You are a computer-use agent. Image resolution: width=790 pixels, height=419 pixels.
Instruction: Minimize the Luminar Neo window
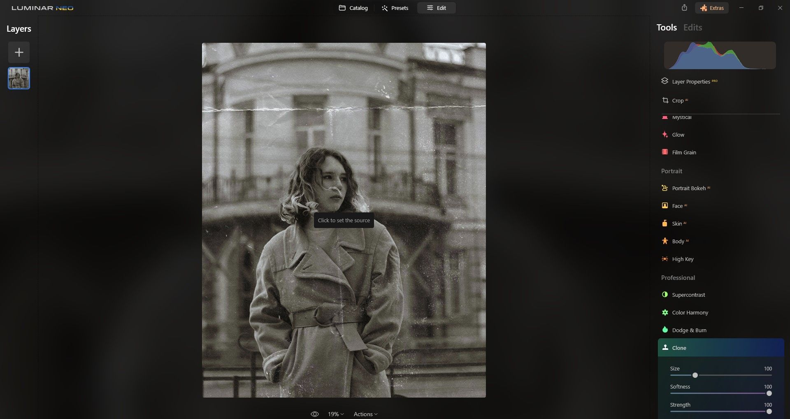[741, 8]
